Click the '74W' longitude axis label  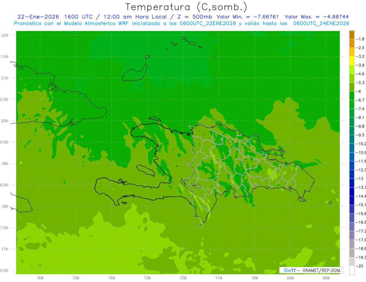(112, 278)
